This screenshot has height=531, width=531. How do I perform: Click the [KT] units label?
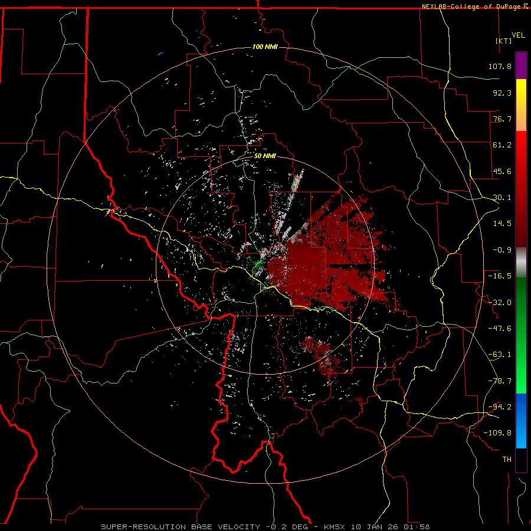point(503,41)
